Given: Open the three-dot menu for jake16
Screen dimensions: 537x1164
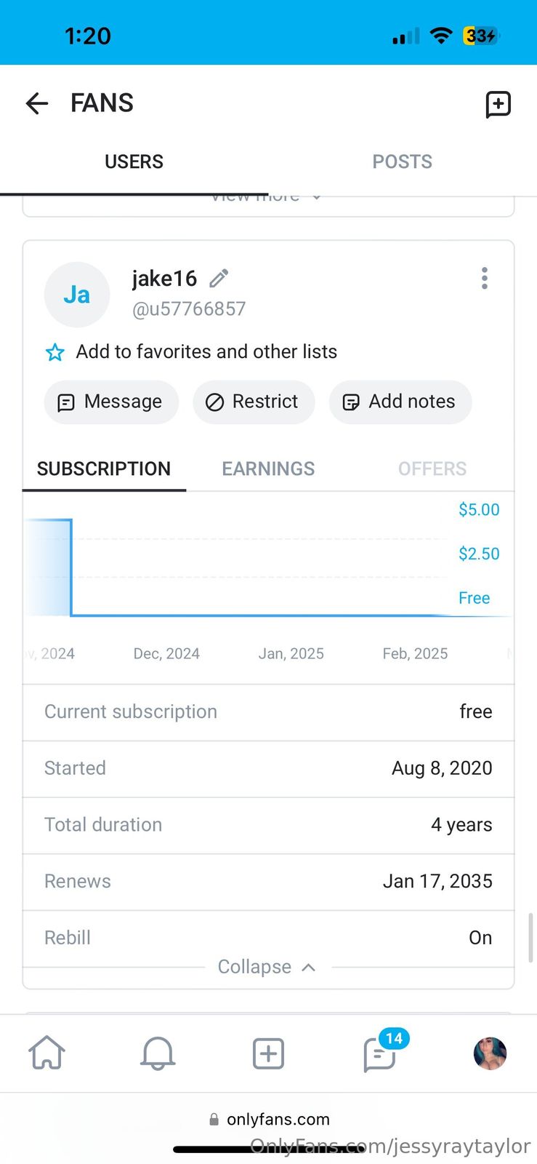Looking at the screenshot, I should tap(484, 278).
